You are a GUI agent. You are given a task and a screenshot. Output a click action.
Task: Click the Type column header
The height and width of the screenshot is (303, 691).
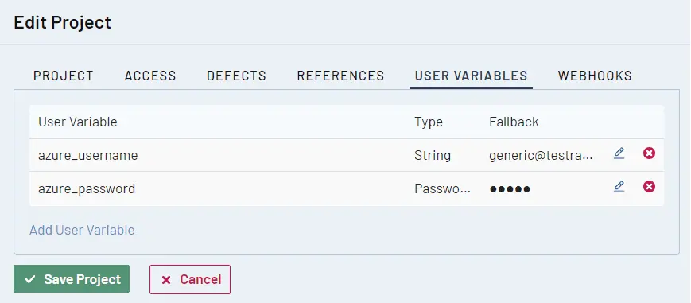pyautogui.click(x=429, y=122)
